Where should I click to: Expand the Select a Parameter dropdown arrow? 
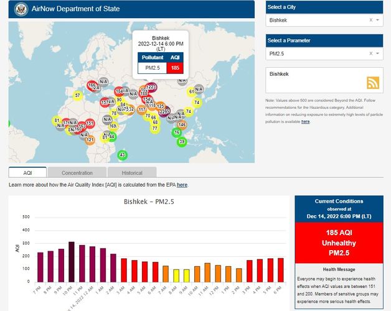(377, 54)
